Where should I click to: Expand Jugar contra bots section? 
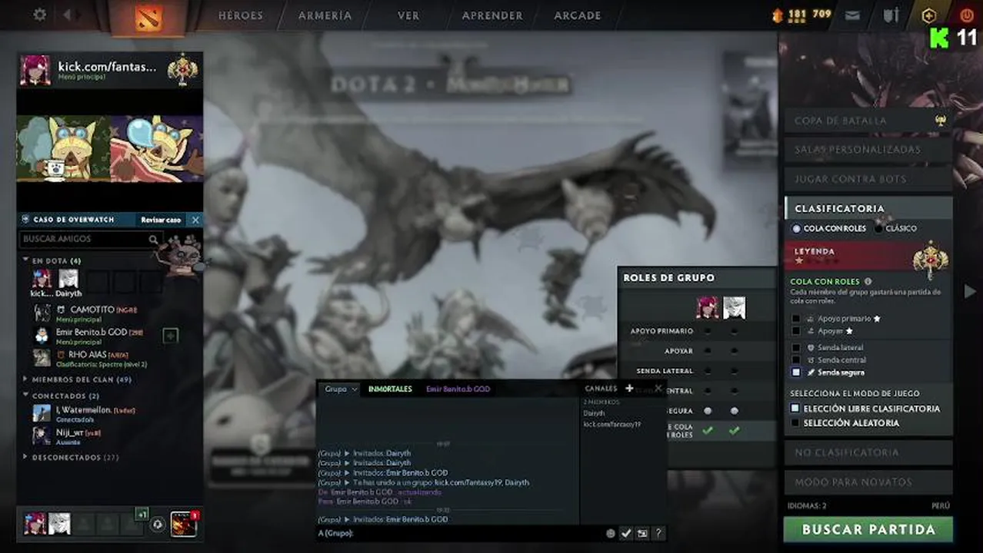(x=868, y=179)
